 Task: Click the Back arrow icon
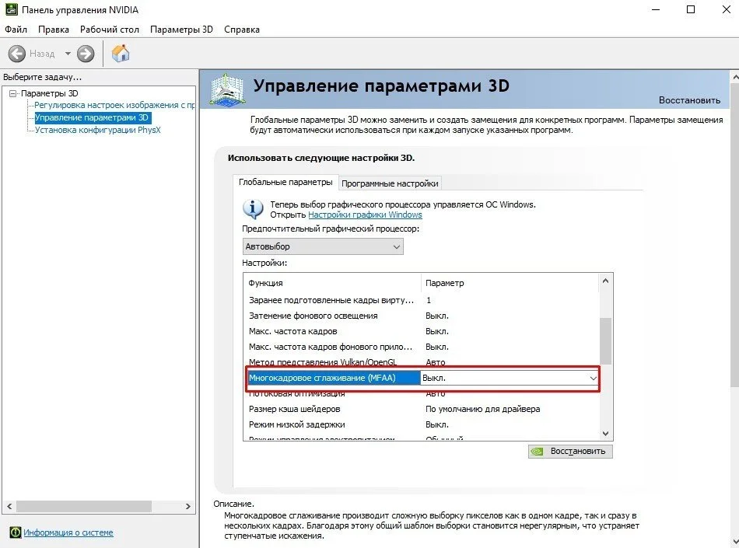pyautogui.click(x=17, y=54)
